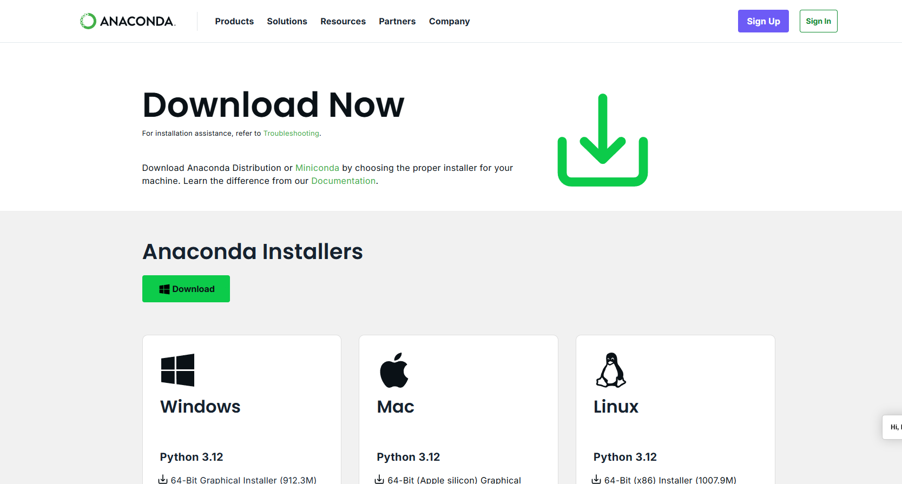This screenshot has width=902, height=484.
Task: Open the Miniconda link
Action: tap(317, 168)
